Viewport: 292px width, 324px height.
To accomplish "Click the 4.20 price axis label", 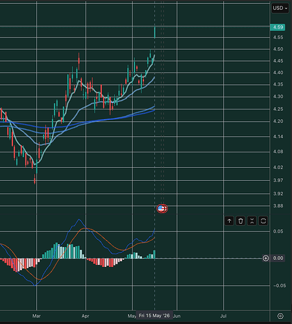I will tap(278, 121).
